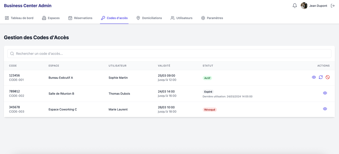
Task: View code 123456 using the eye icon
Action: point(314,77)
